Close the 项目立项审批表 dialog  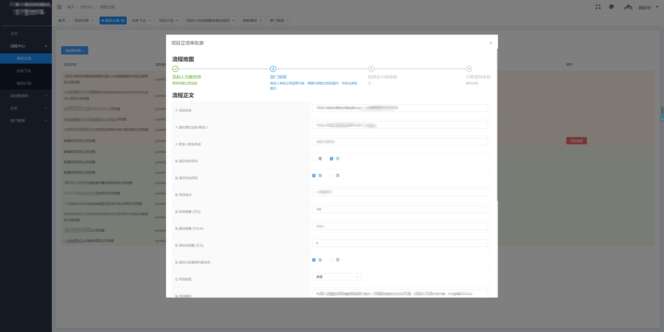[490, 43]
